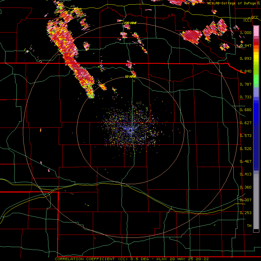Click the DCC label above the legend

tap(255, 17)
